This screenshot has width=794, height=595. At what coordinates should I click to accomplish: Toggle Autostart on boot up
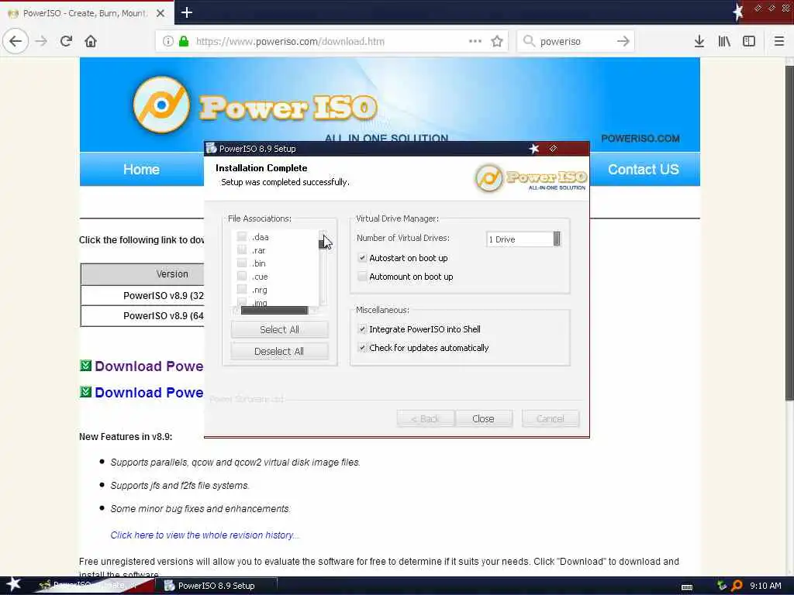pos(362,258)
